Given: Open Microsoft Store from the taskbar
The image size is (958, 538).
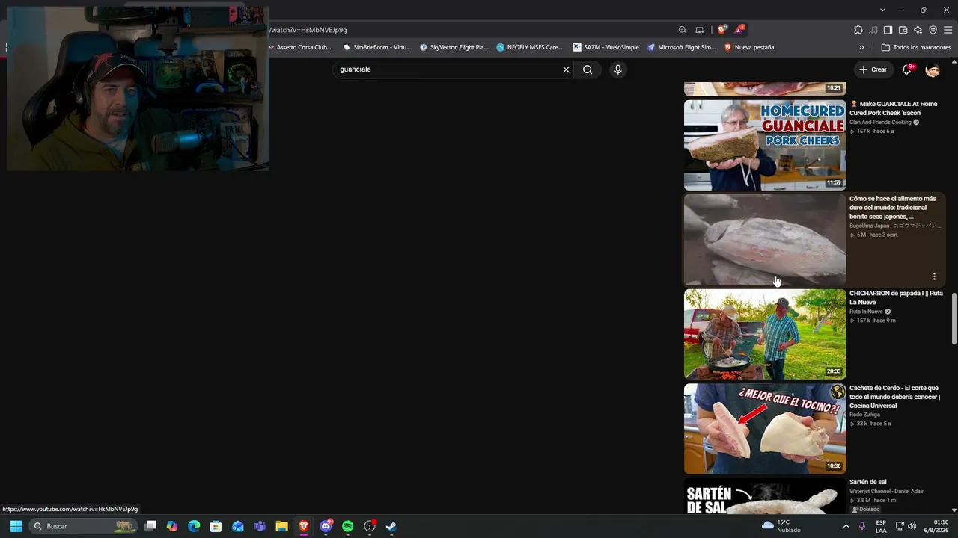Looking at the screenshot, I should click(216, 526).
